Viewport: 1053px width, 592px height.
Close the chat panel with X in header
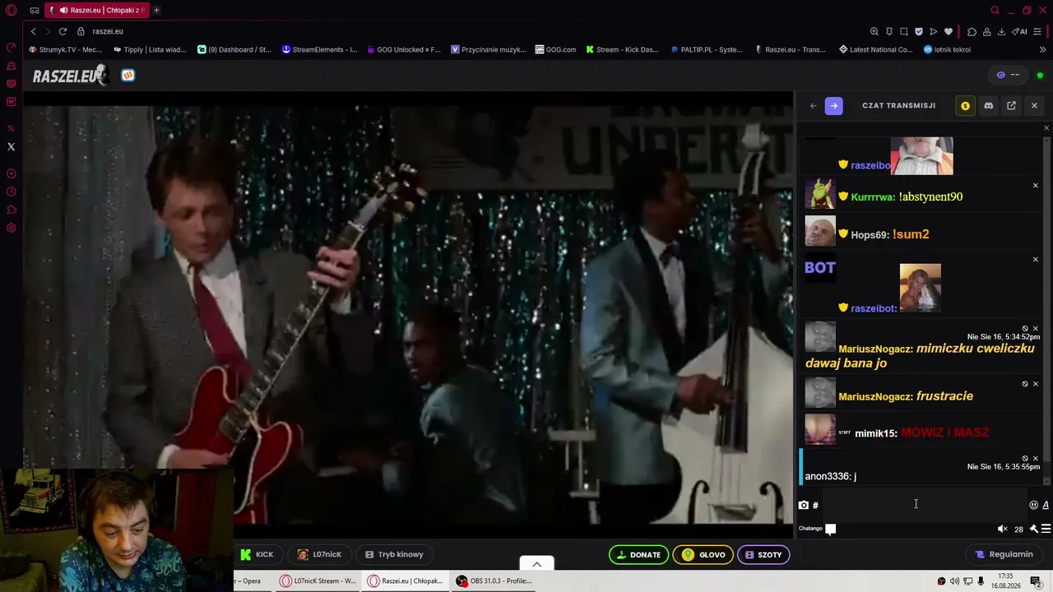tap(1034, 105)
